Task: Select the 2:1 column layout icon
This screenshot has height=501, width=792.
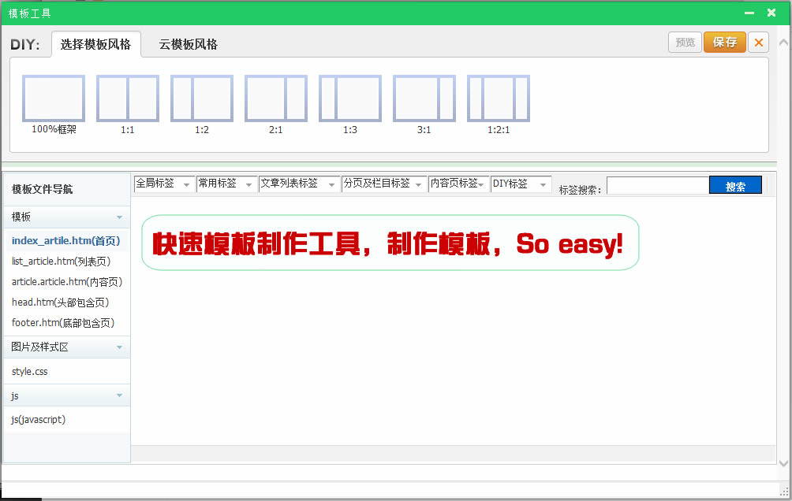Action: 276,98
